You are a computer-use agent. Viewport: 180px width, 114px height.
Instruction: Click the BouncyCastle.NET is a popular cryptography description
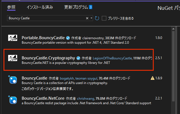pos(66,63)
